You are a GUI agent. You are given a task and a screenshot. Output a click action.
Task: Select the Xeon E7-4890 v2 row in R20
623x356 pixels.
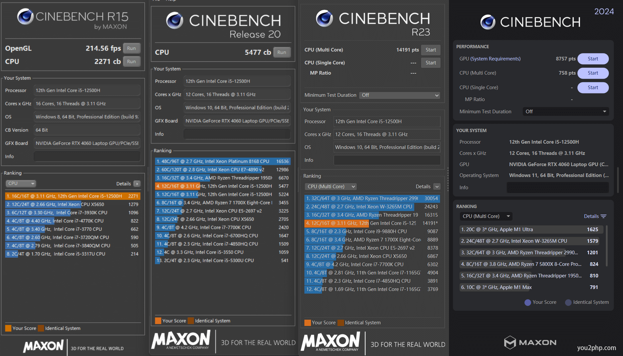coord(223,170)
